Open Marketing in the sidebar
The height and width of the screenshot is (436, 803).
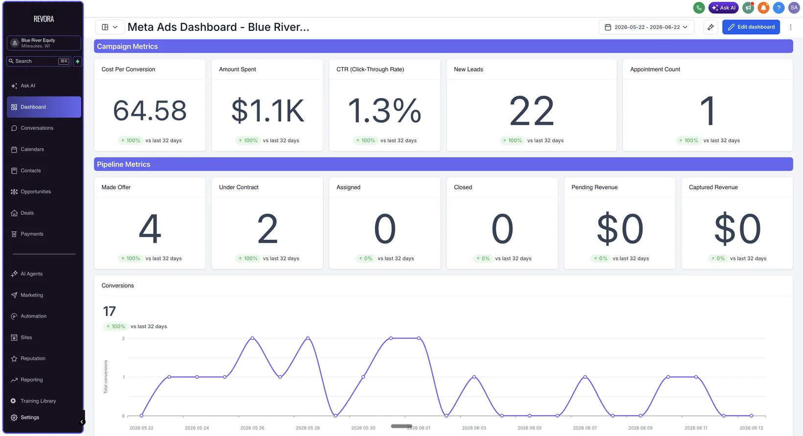pyautogui.click(x=44, y=295)
